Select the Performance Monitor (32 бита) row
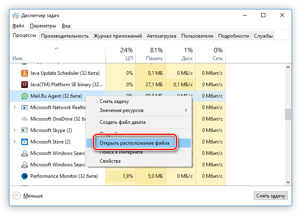This screenshot has height=215, width=301. coord(117,176)
